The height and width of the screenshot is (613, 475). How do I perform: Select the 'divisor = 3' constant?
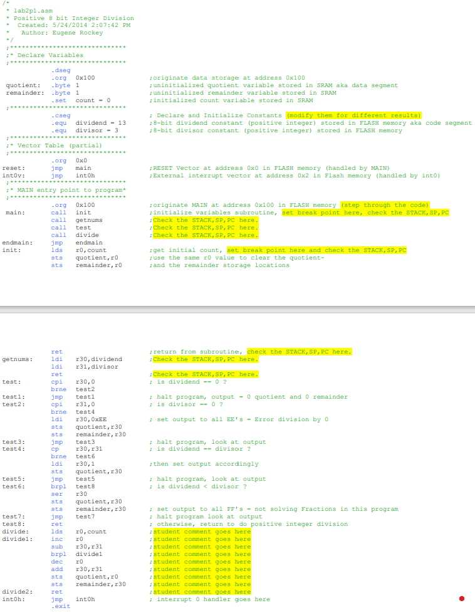(x=97, y=130)
